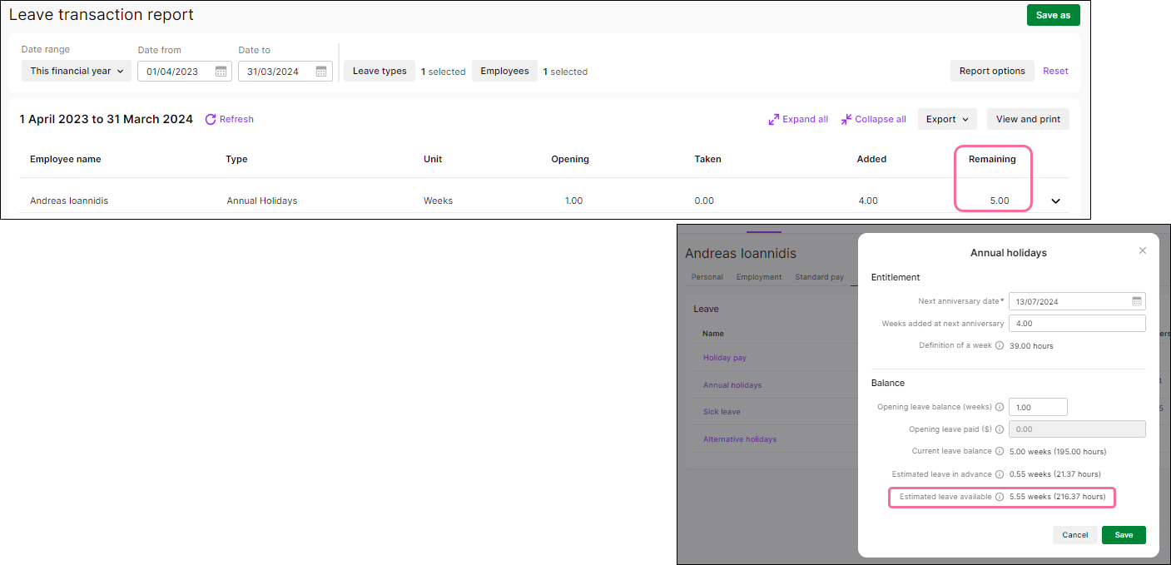The height and width of the screenshot is (565, 1171).
Task: Click Weeks added at next anniversary field
Action: pyautogui.click(x=1077, y=324)
